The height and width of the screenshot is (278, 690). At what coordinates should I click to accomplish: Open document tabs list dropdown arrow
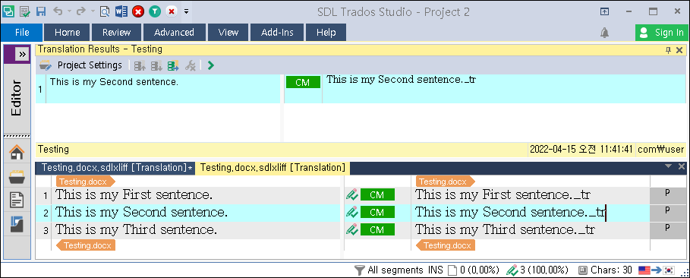click(669, 166)
